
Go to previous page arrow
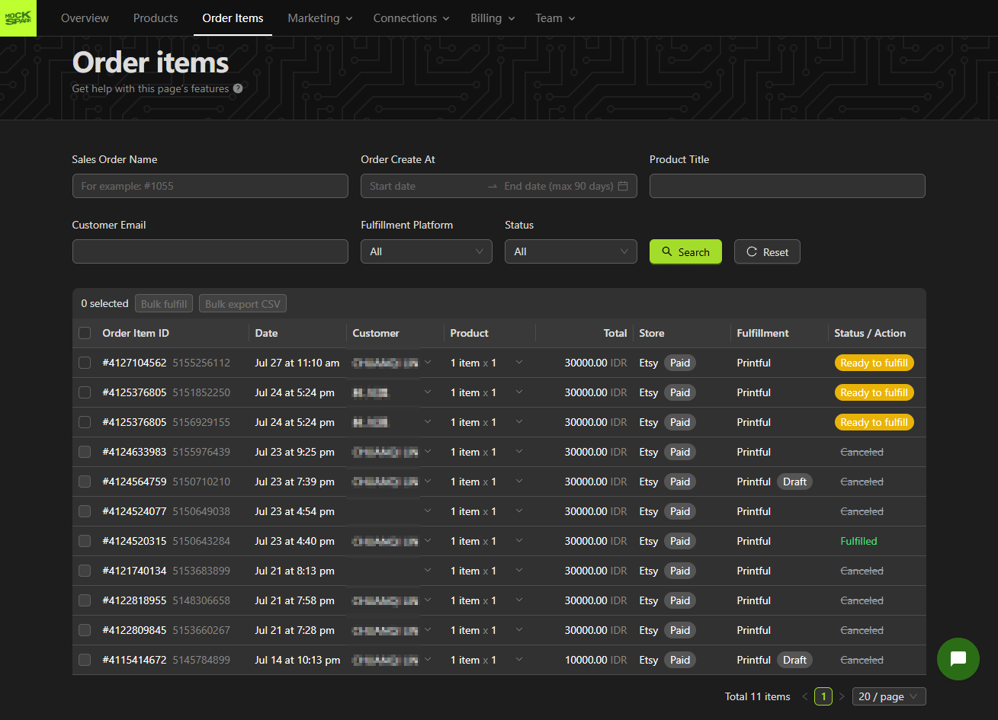tap(805, 696)
